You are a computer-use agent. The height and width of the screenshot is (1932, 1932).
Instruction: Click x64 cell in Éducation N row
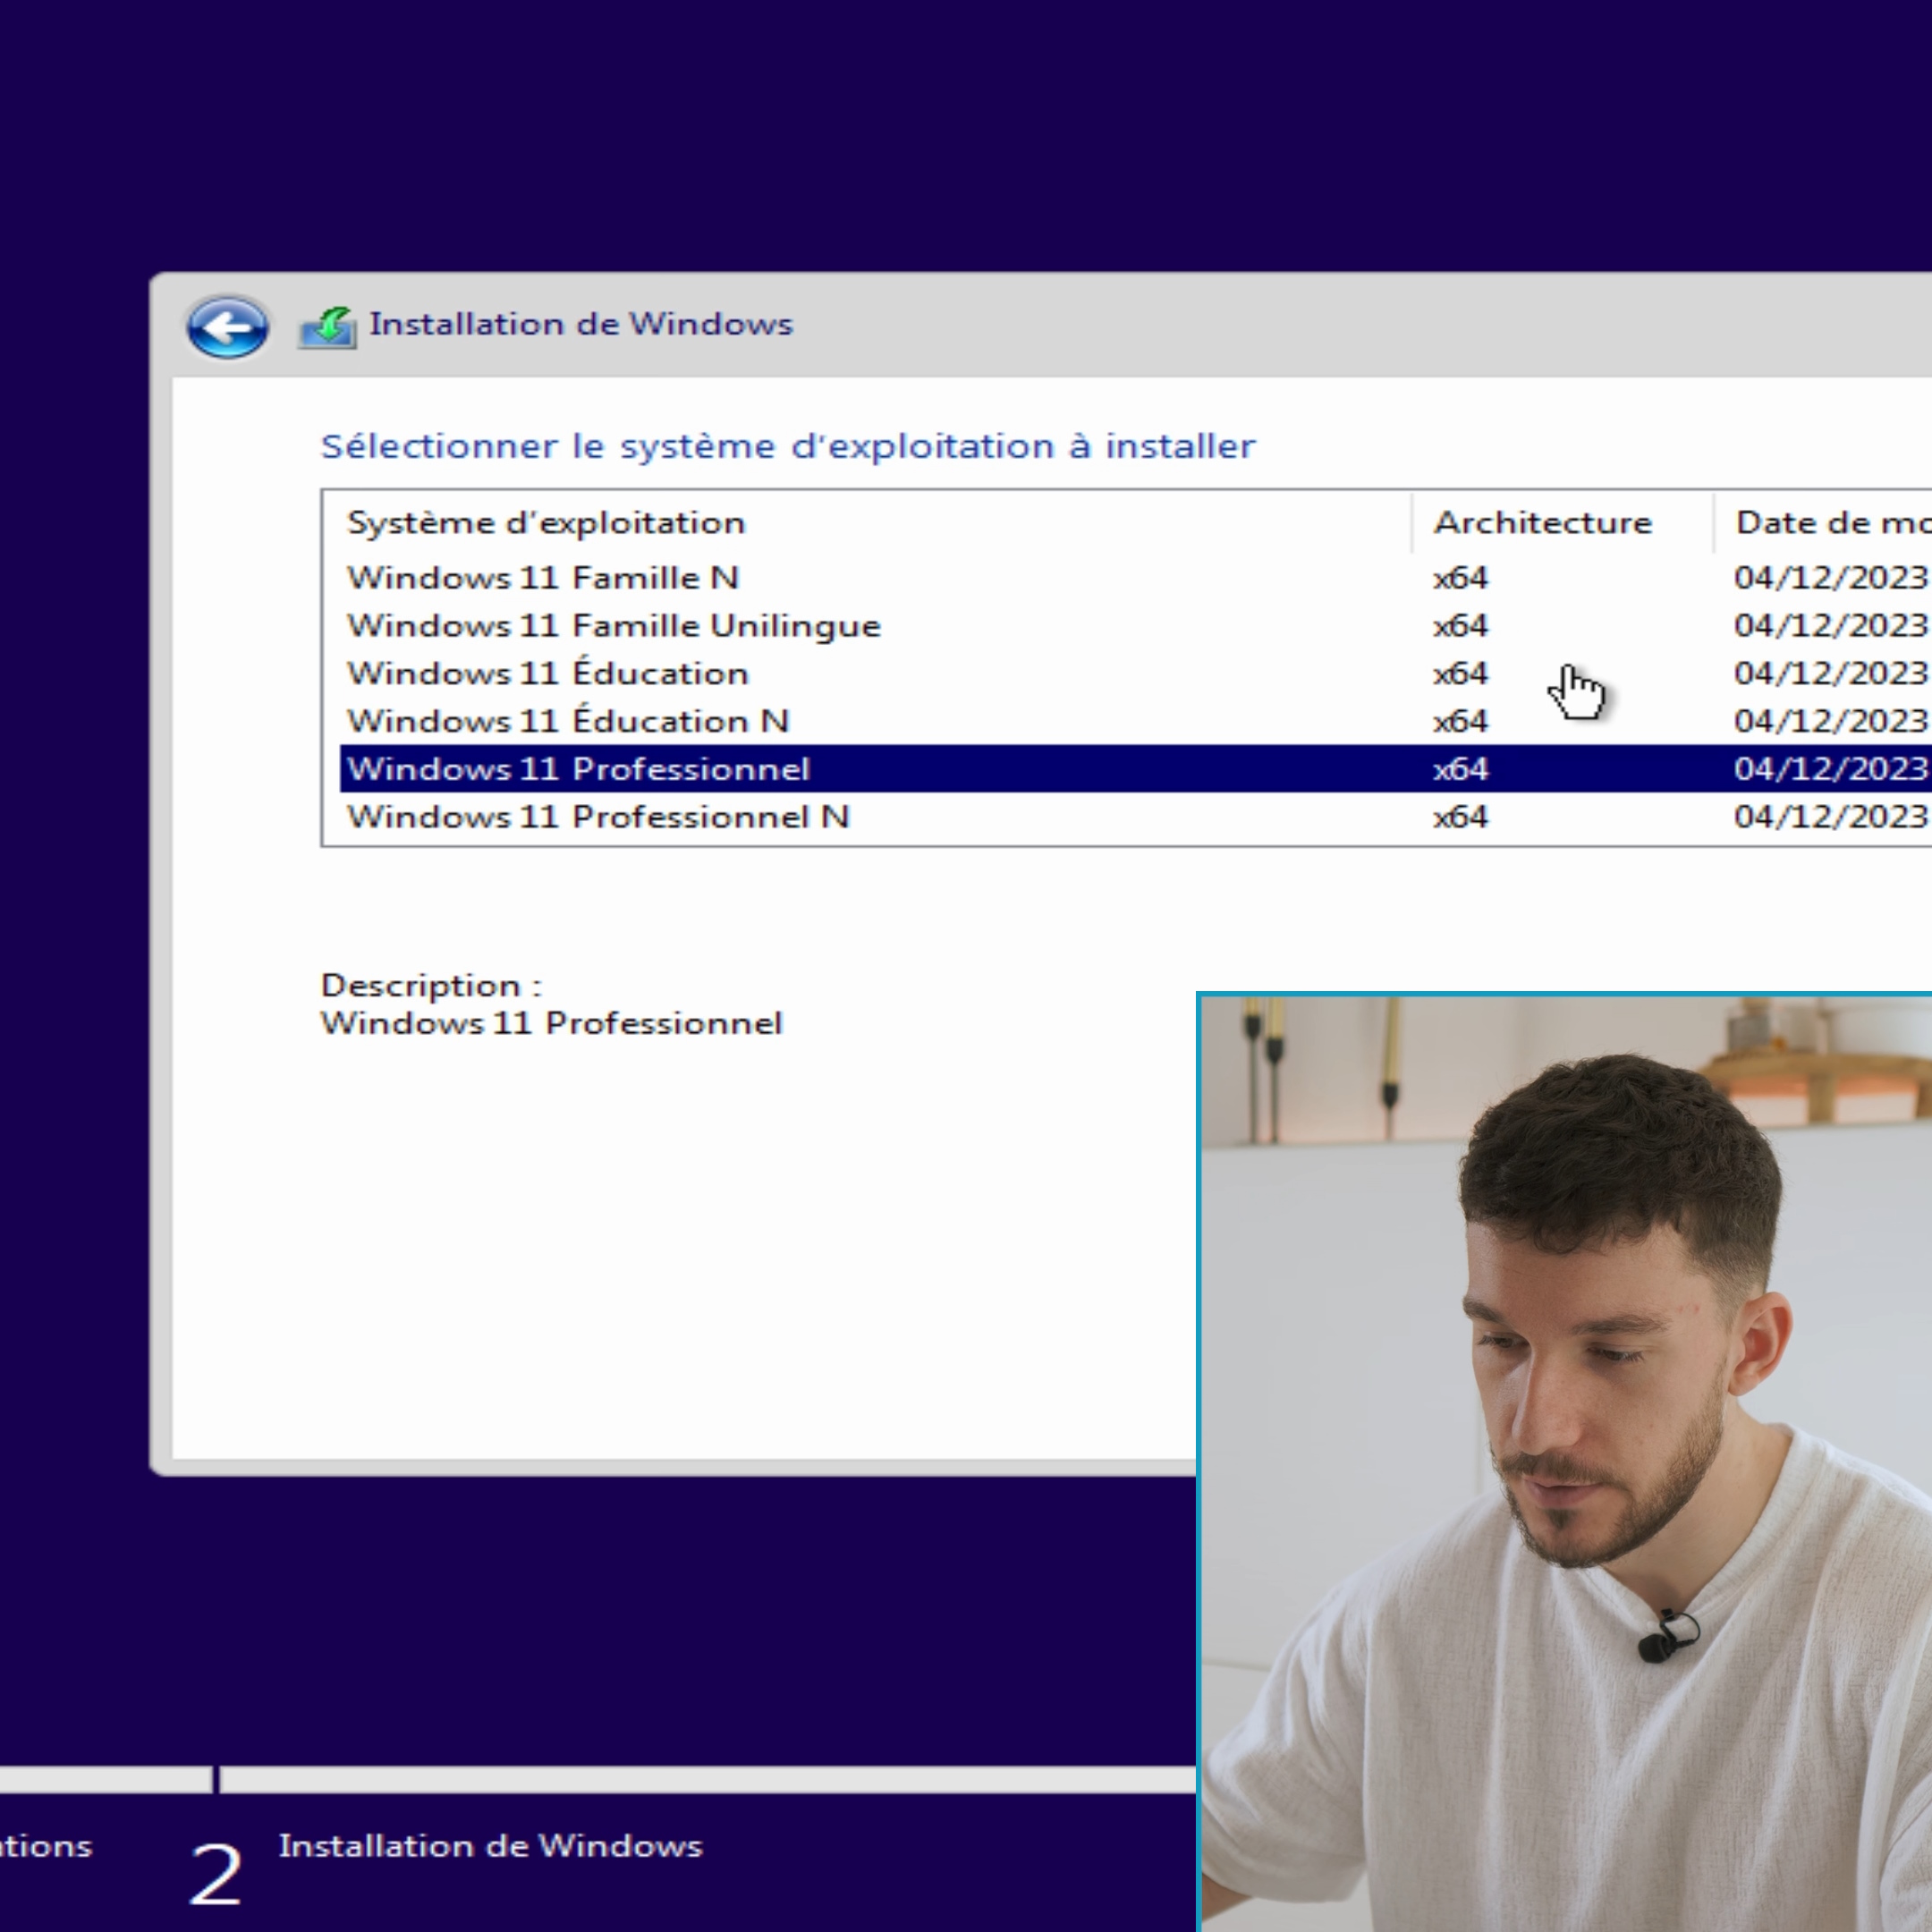1460,722
